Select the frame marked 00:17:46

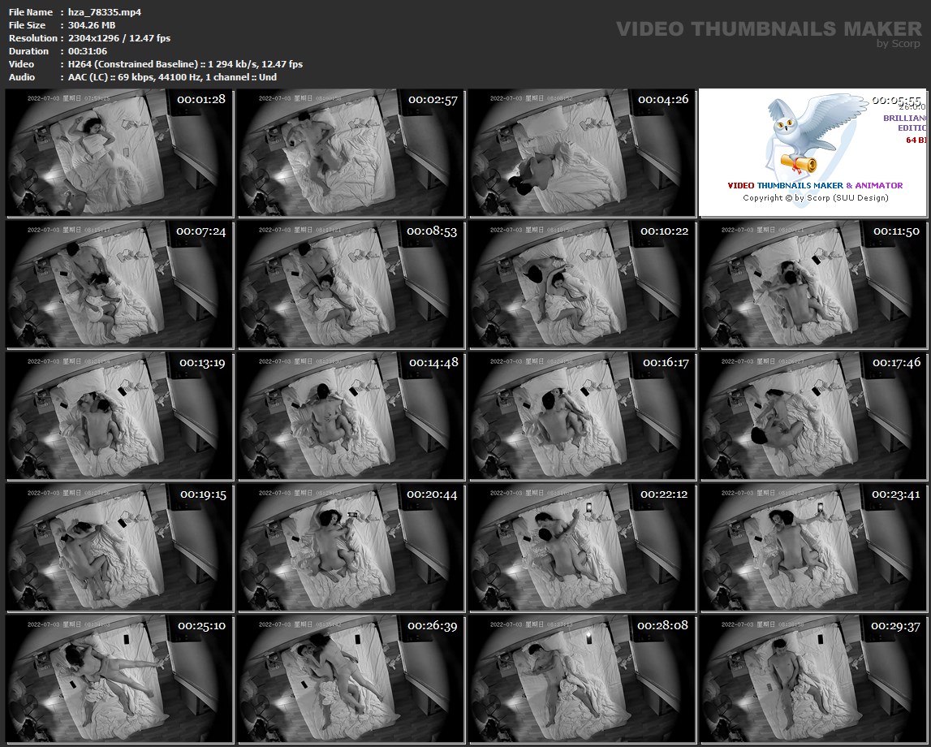point(814,415)
